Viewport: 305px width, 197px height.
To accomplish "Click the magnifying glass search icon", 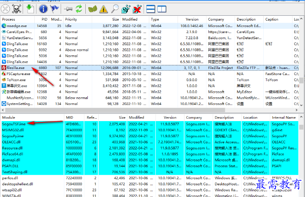I will pyautogui.click(x=115, y=9).
